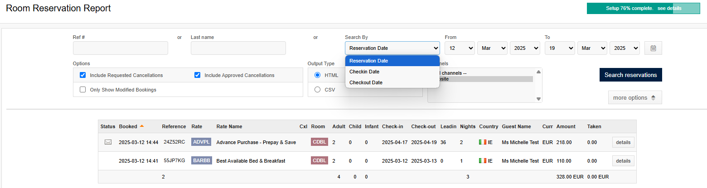The image size is (707, 188).
Task: Open the calendar date picker icon
Action: [x=653, y=48]
